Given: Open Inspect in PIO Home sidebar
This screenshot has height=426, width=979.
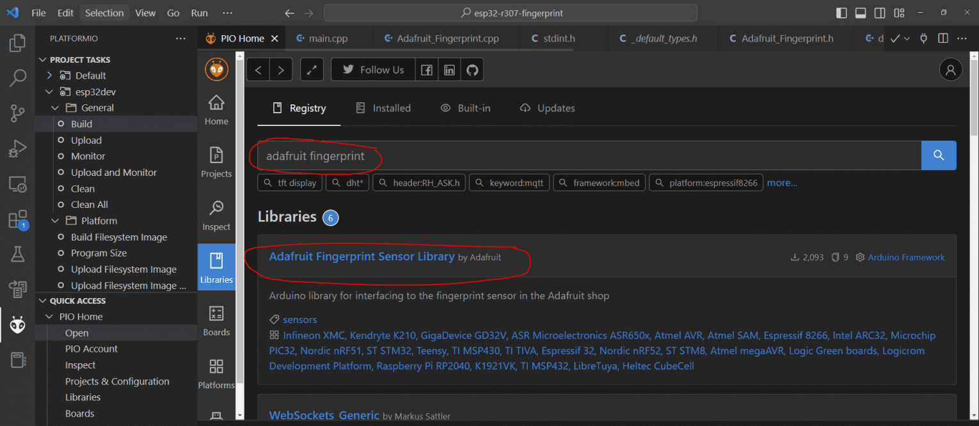Looking at the screenshot, I should point(216,215).
